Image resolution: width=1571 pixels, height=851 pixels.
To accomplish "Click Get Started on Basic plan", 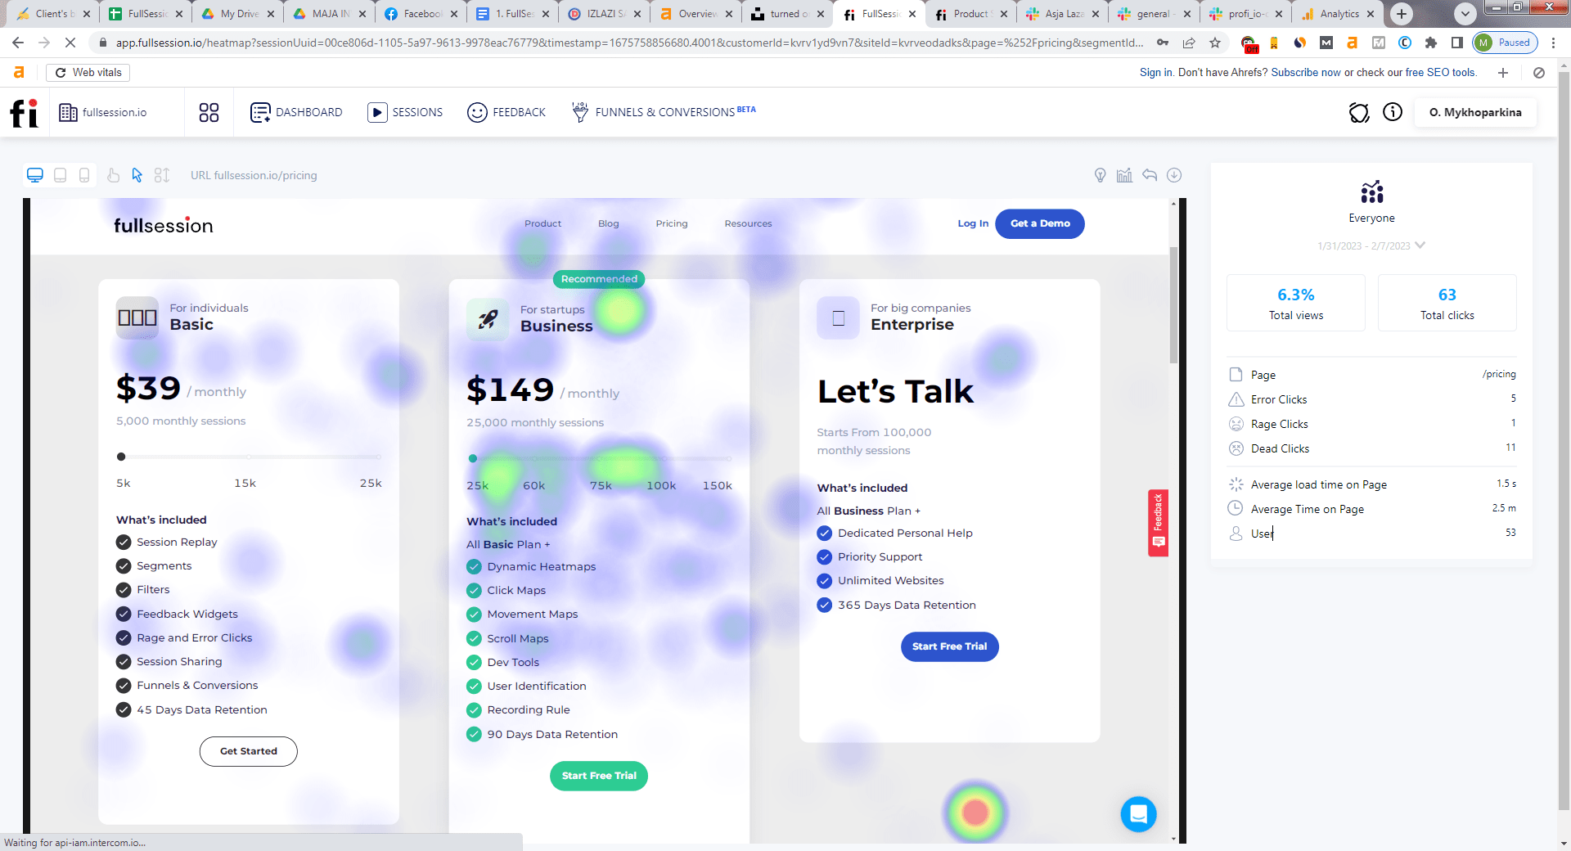I will pos(249,751).
